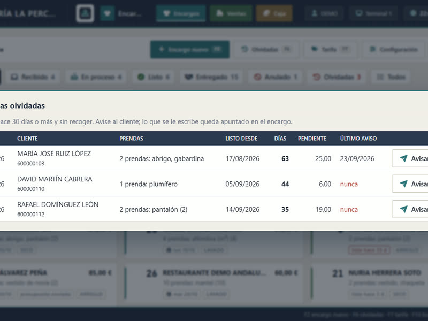Notify María José Ruiz López via Avisar
Image resolution: width=428 pixels, height=321 pixels.
click(410, 158)
